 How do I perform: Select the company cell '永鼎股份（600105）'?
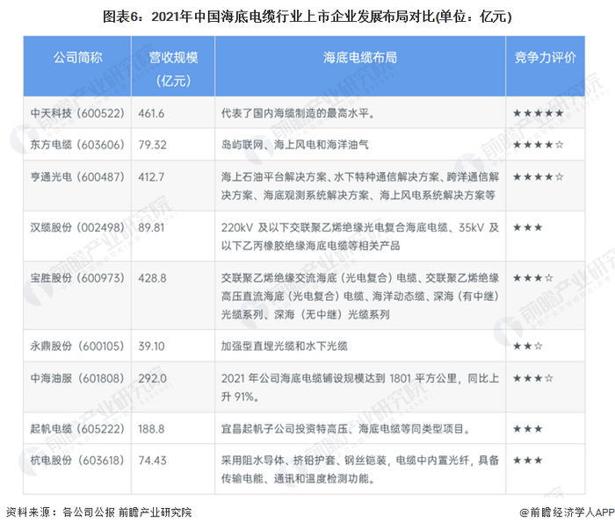tap(77, 347)
